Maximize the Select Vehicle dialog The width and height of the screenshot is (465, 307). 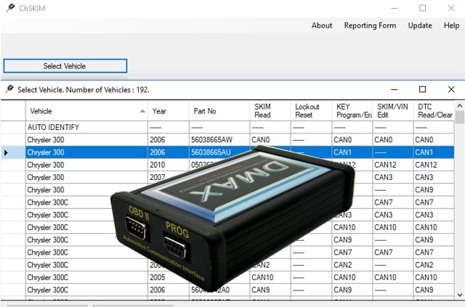[x=422, y=89]
